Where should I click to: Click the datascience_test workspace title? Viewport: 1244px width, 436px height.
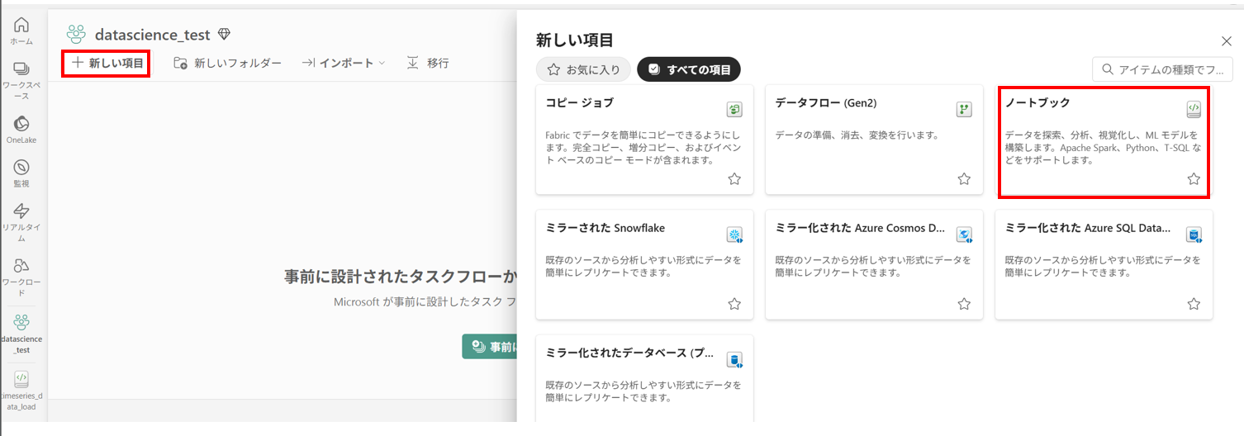153,35
